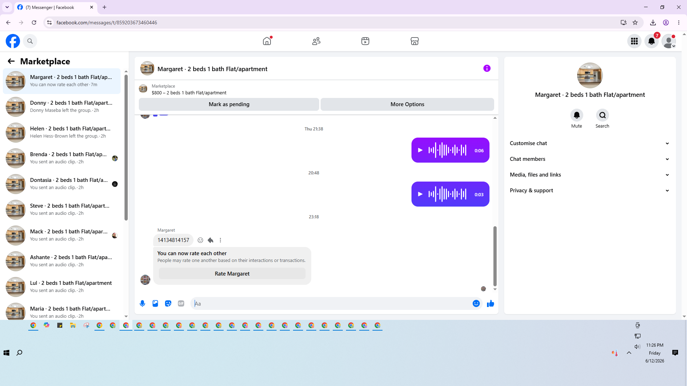
Task: Open the Chrome tab search dropdown
Action: coord(7,7)
